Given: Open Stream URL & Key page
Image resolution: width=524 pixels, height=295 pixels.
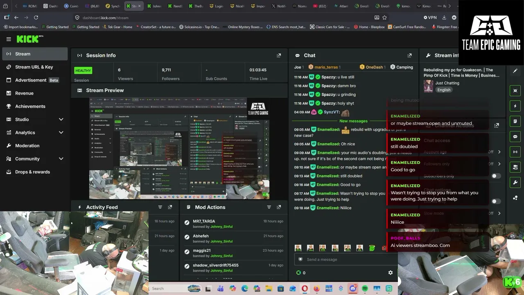Looking at the screenshot, I should (x=35, y=67).
